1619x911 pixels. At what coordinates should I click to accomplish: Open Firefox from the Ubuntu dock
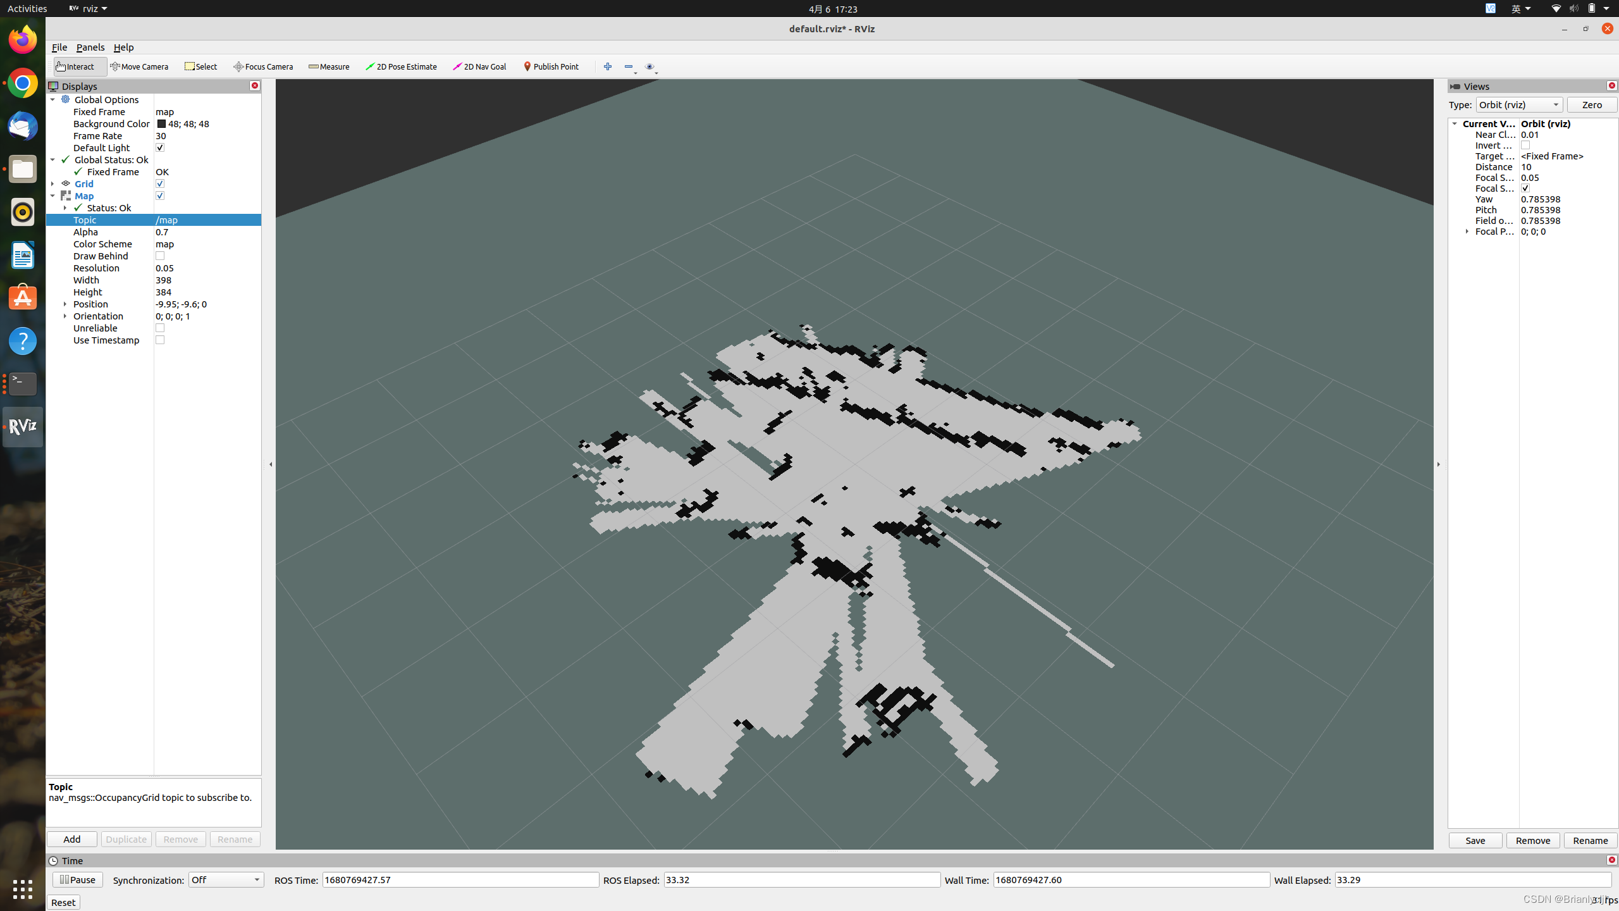coord(23,40)
